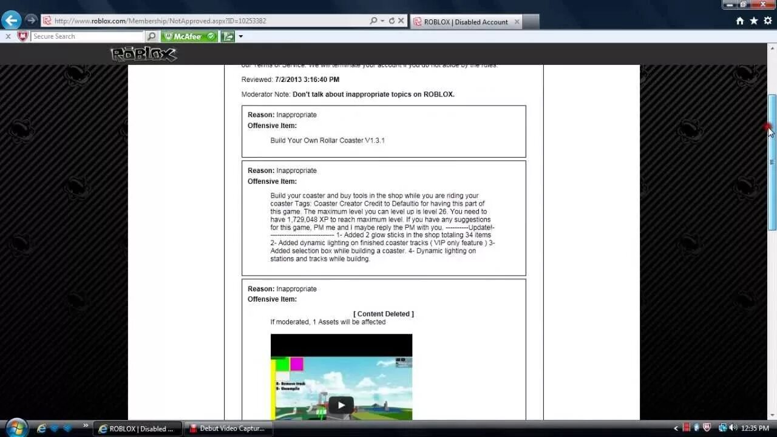Switch to ROBLOX | Disabled taskbar button
The image size is (777, 437).
point(137,429)
